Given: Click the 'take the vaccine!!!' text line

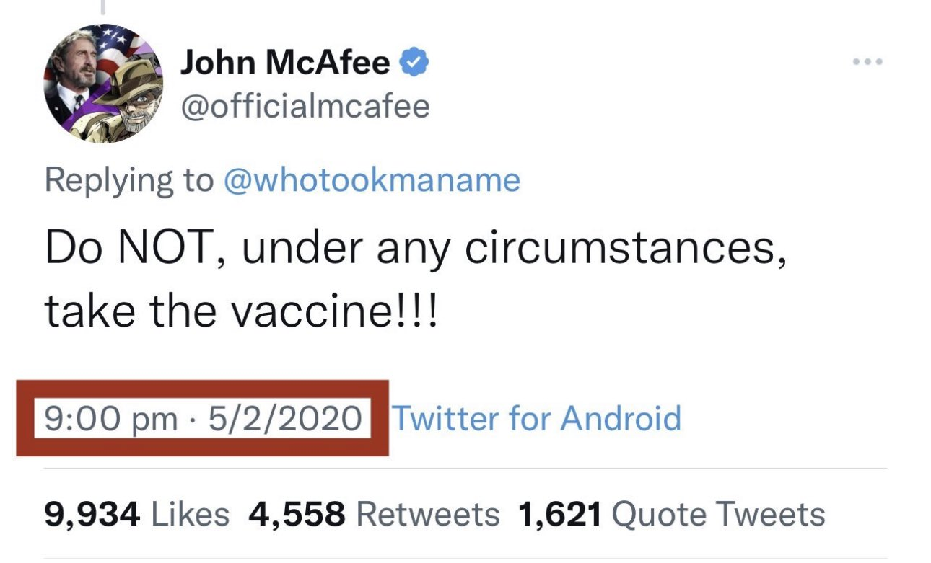Looking at the screenshot, I should tap(240, 313).
